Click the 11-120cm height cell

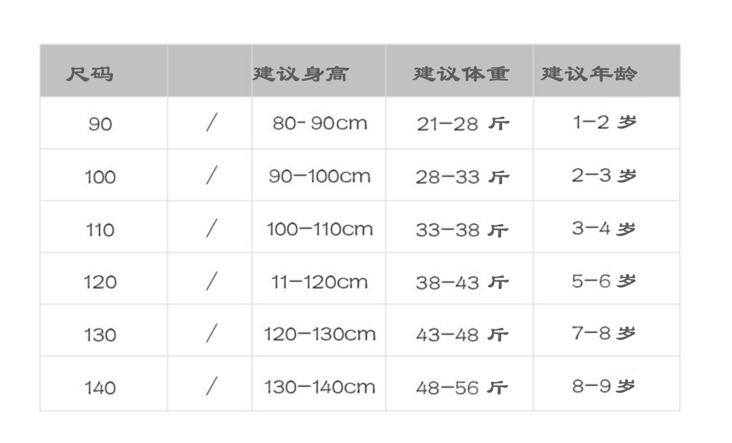tap(320, 282)
